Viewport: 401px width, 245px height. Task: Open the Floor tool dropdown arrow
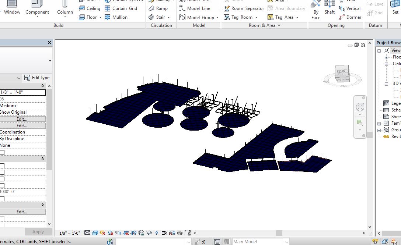click(100, 17)
